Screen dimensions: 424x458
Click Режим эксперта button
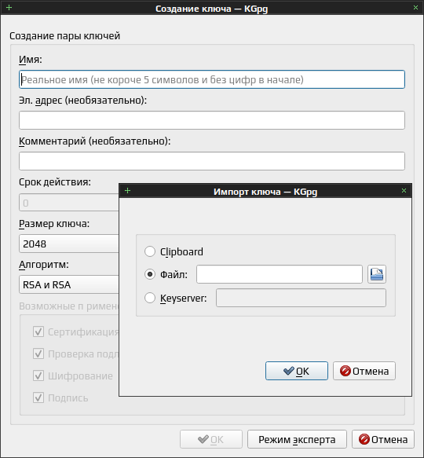point(297,439)
